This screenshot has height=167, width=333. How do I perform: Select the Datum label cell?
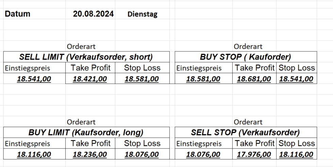pos(18,14)
